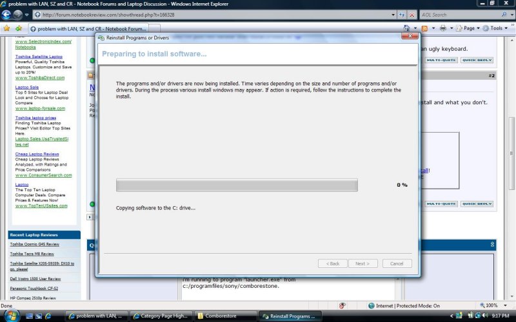Switch to 'Category Page High...' taskbar button
This screenshot has width=516, height=322.
coord(161,316)
